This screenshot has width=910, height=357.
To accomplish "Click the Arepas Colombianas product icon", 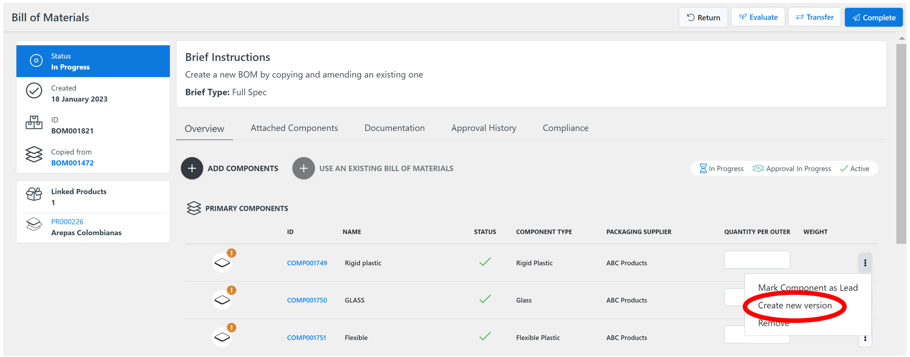I will 34,224.
